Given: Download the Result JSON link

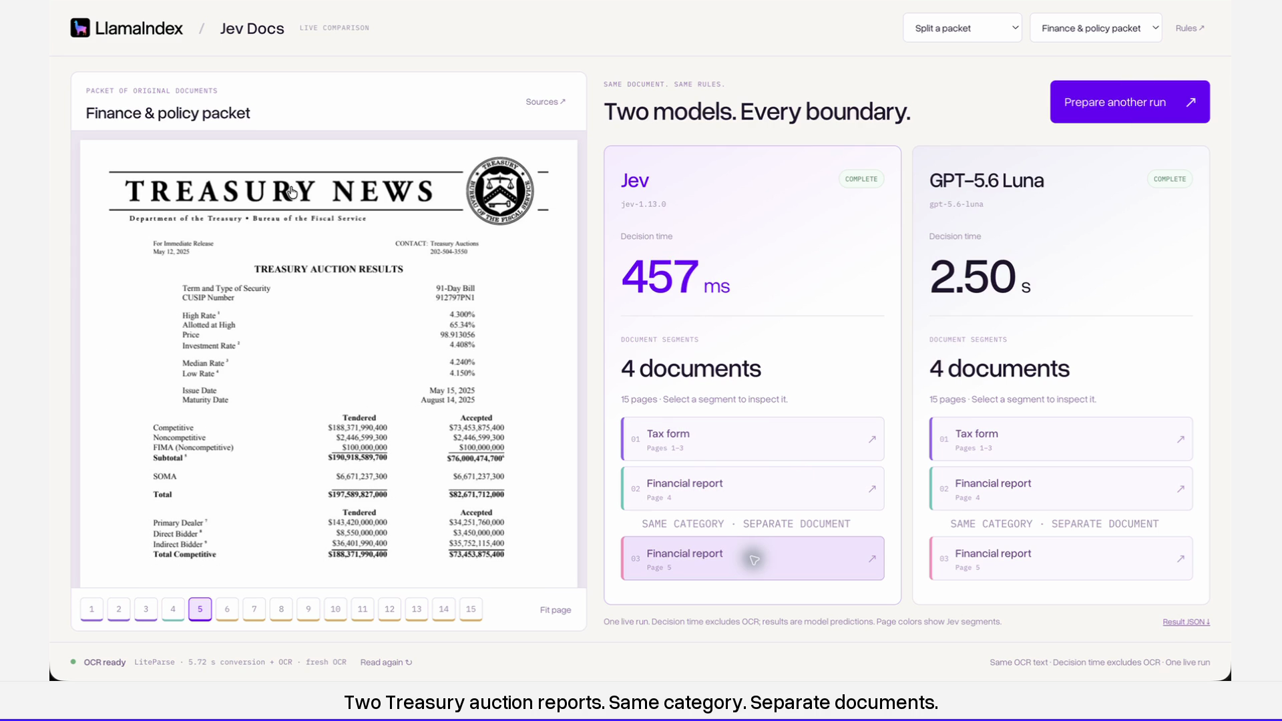Looking at the screenshot, I should click(x=1187, y=622).
